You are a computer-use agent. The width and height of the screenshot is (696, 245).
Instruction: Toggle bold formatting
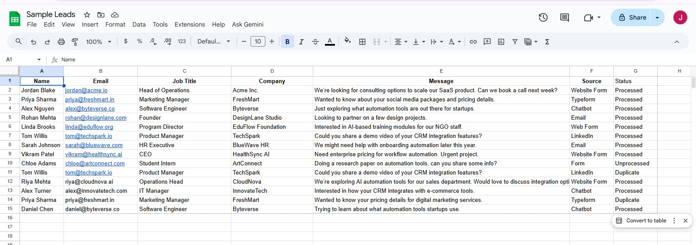(x=287, y=42)
